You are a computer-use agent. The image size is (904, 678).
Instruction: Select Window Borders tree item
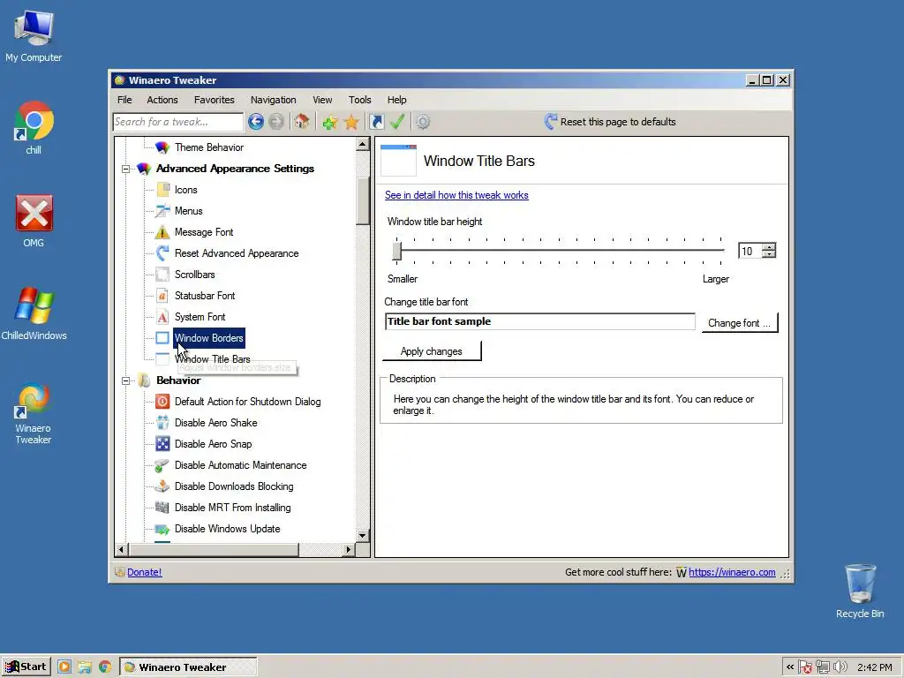click(x=208, y=338)
